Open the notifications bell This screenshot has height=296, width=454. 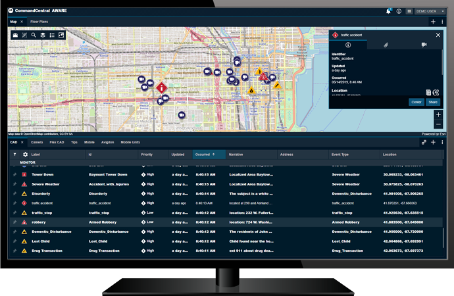(388, 11)
